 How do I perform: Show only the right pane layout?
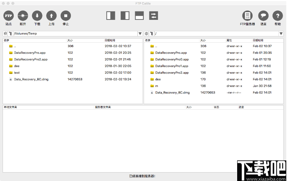[125, 16]
